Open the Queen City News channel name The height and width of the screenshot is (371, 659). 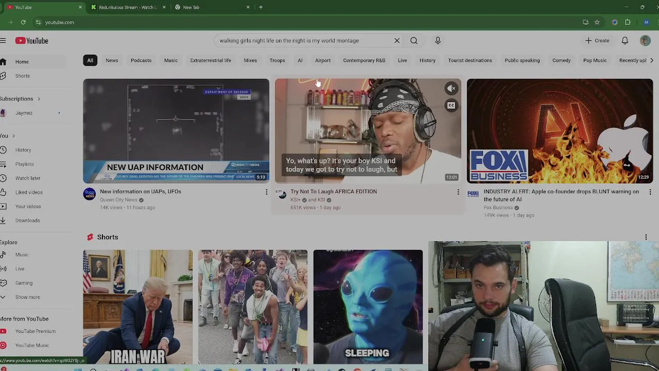coord(118,200)
